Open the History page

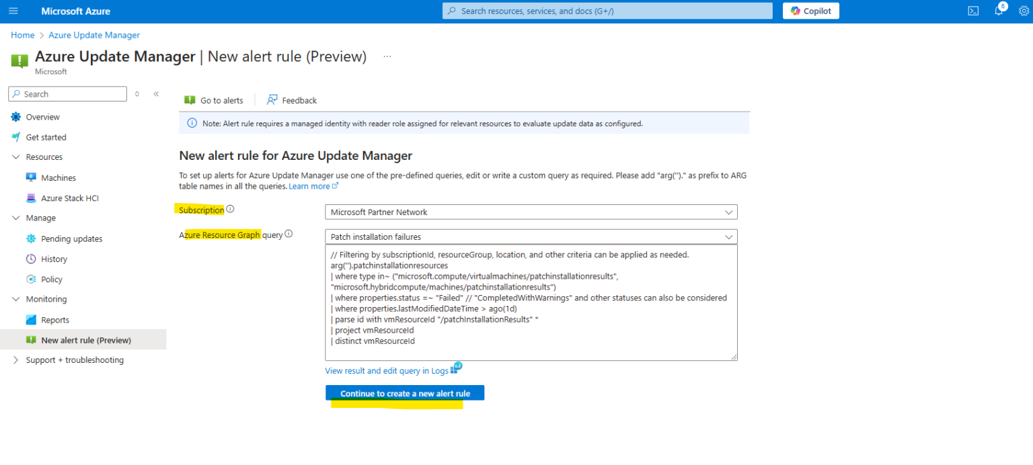tap(53, 259)
